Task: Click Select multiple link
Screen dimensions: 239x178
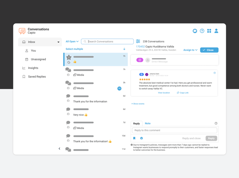Action: coord(74,49)
